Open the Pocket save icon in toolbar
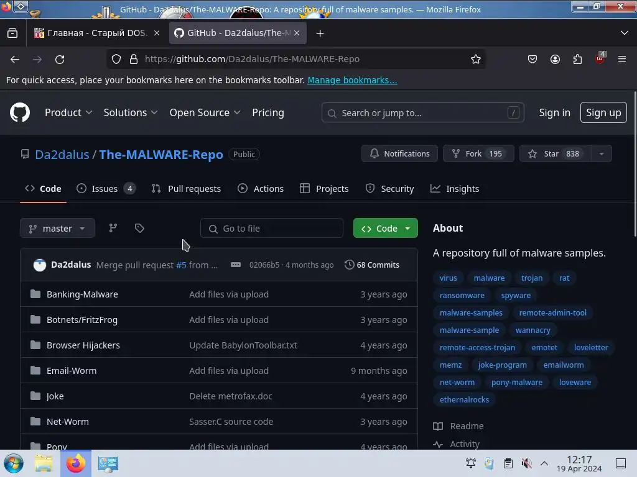The width and height of the screenshot is (637, 477). point(532,59)
